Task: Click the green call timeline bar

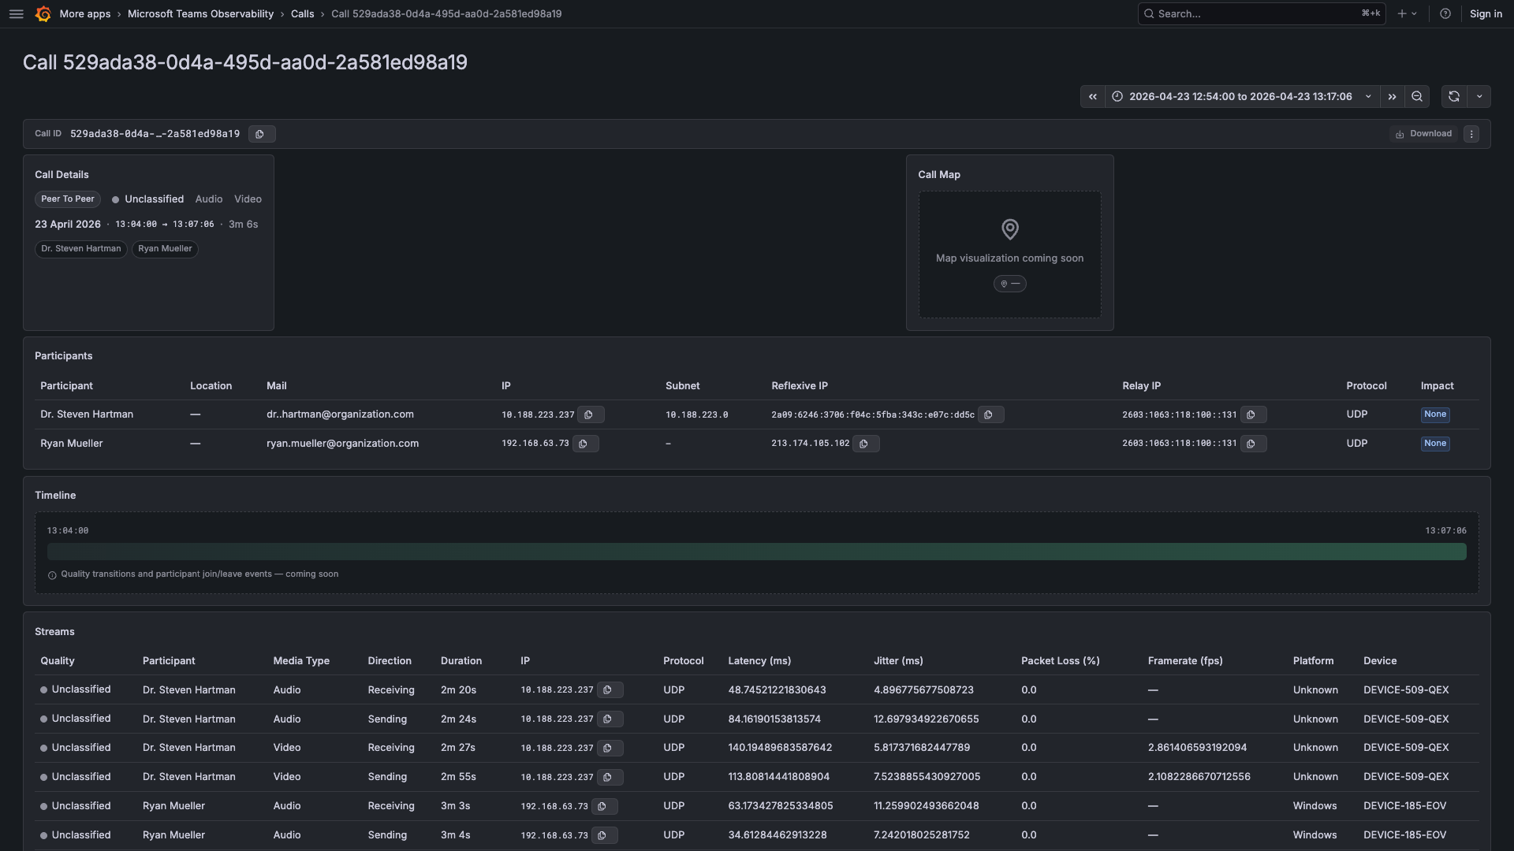Action: [x=756, y=552]
